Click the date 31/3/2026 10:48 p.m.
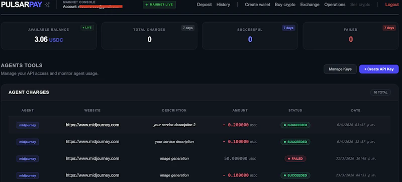 [x=356, y=158]
